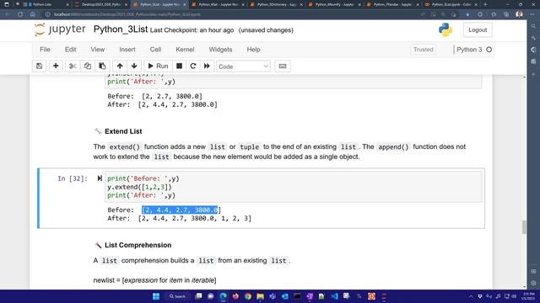Show hidden system tray icons chevron
This screenshot has width=540, height=303.
[471, 296]
